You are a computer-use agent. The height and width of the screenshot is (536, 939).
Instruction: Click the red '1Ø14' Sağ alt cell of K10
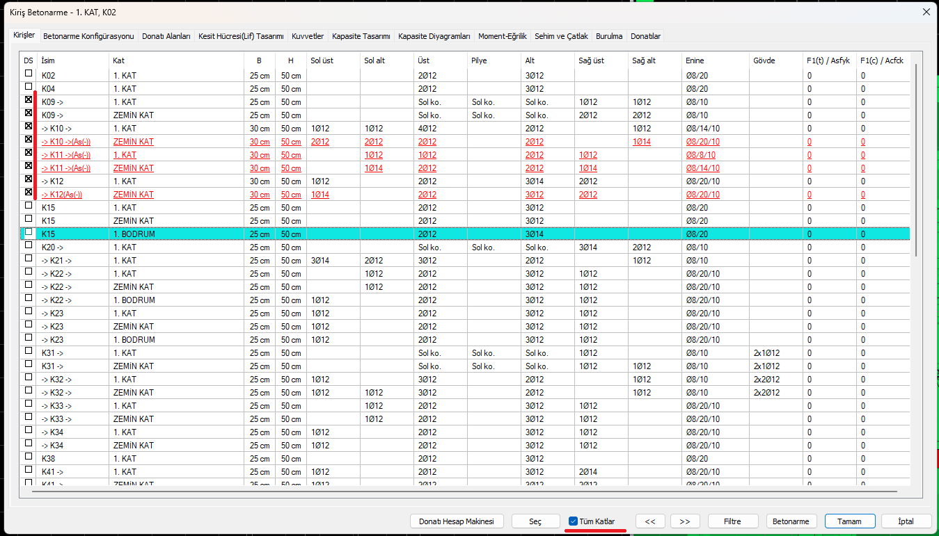point(642,142)
